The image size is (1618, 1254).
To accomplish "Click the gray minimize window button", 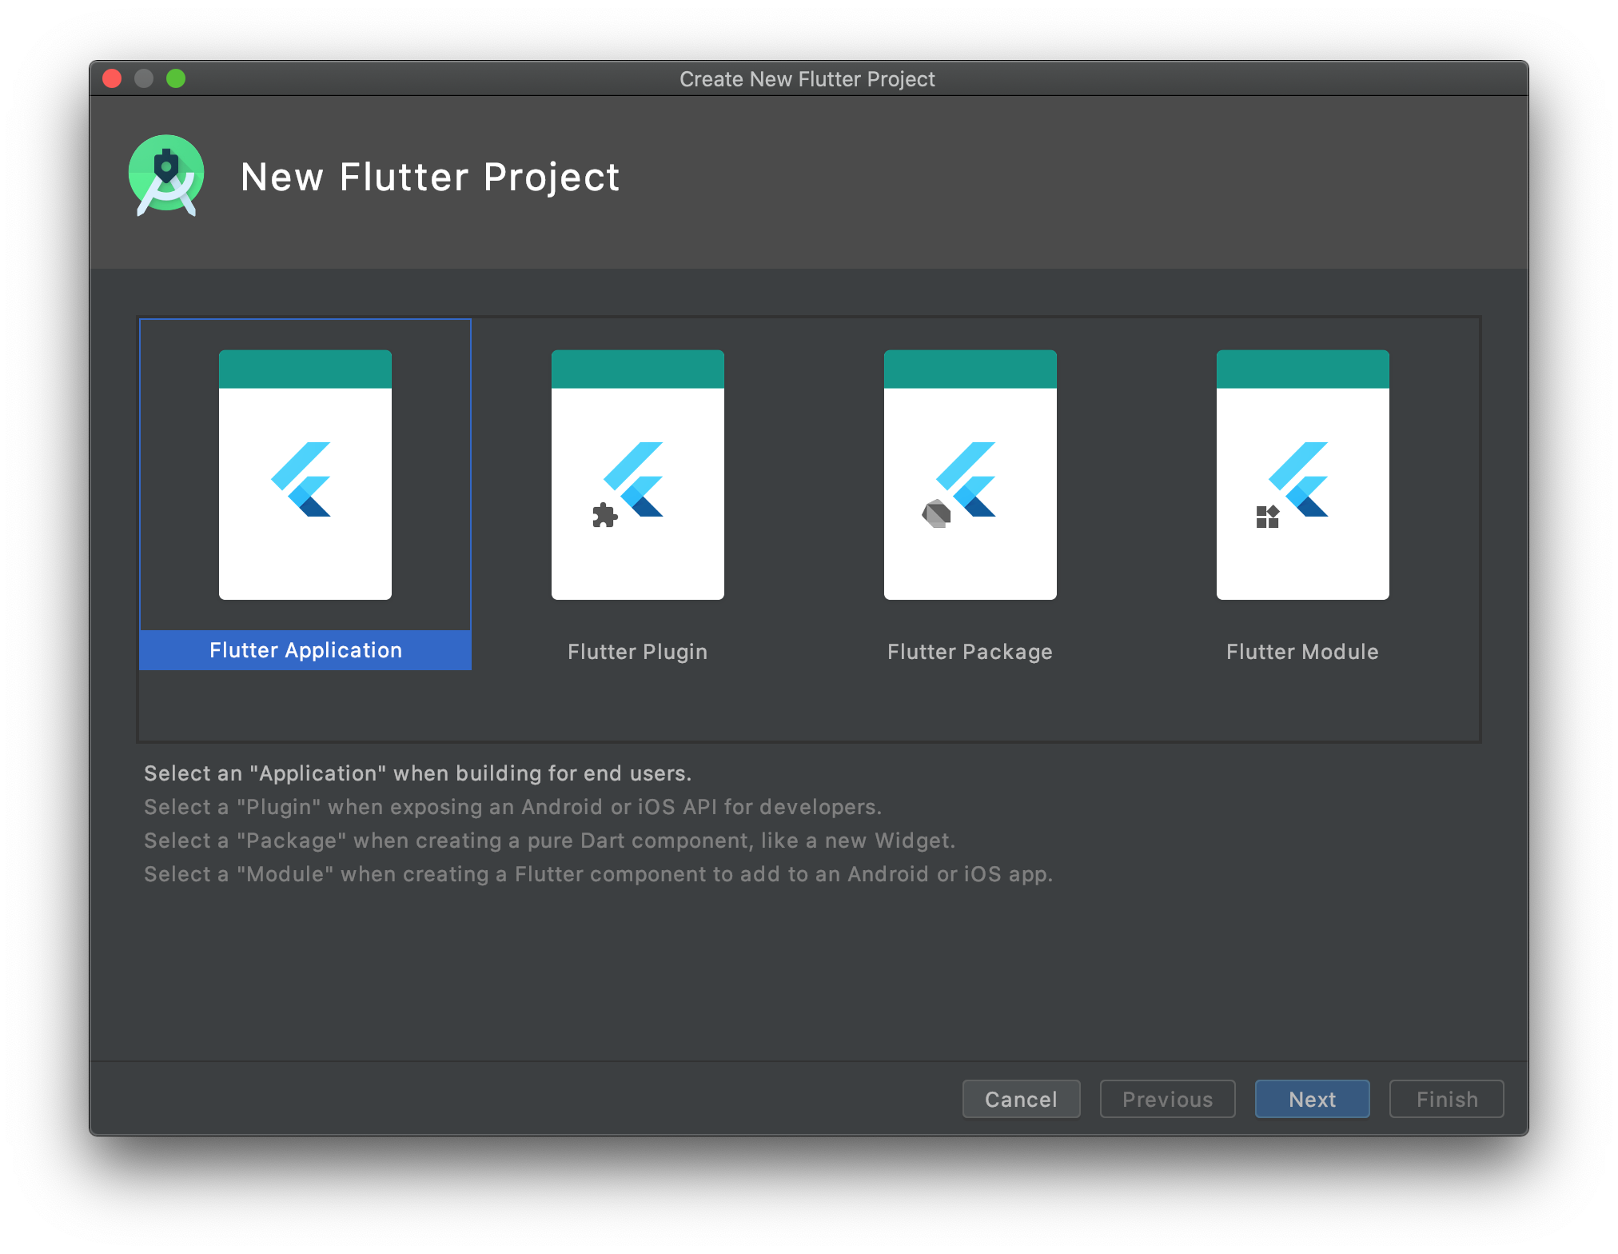I will click(x=144, y=78).
